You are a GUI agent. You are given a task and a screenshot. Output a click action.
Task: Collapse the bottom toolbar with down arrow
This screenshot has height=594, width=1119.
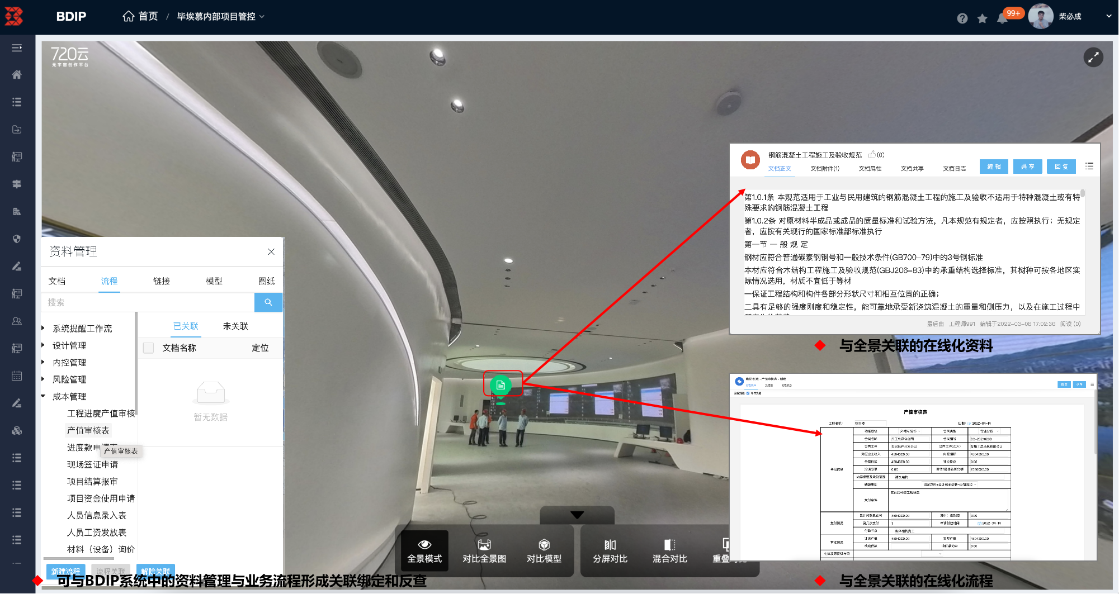coord(577,515)
